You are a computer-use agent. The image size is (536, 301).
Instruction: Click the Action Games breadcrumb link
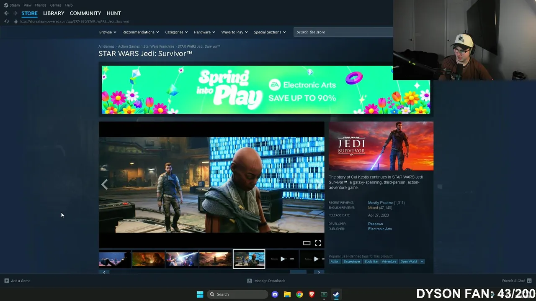pyautogui.click(x=129, y=46)
